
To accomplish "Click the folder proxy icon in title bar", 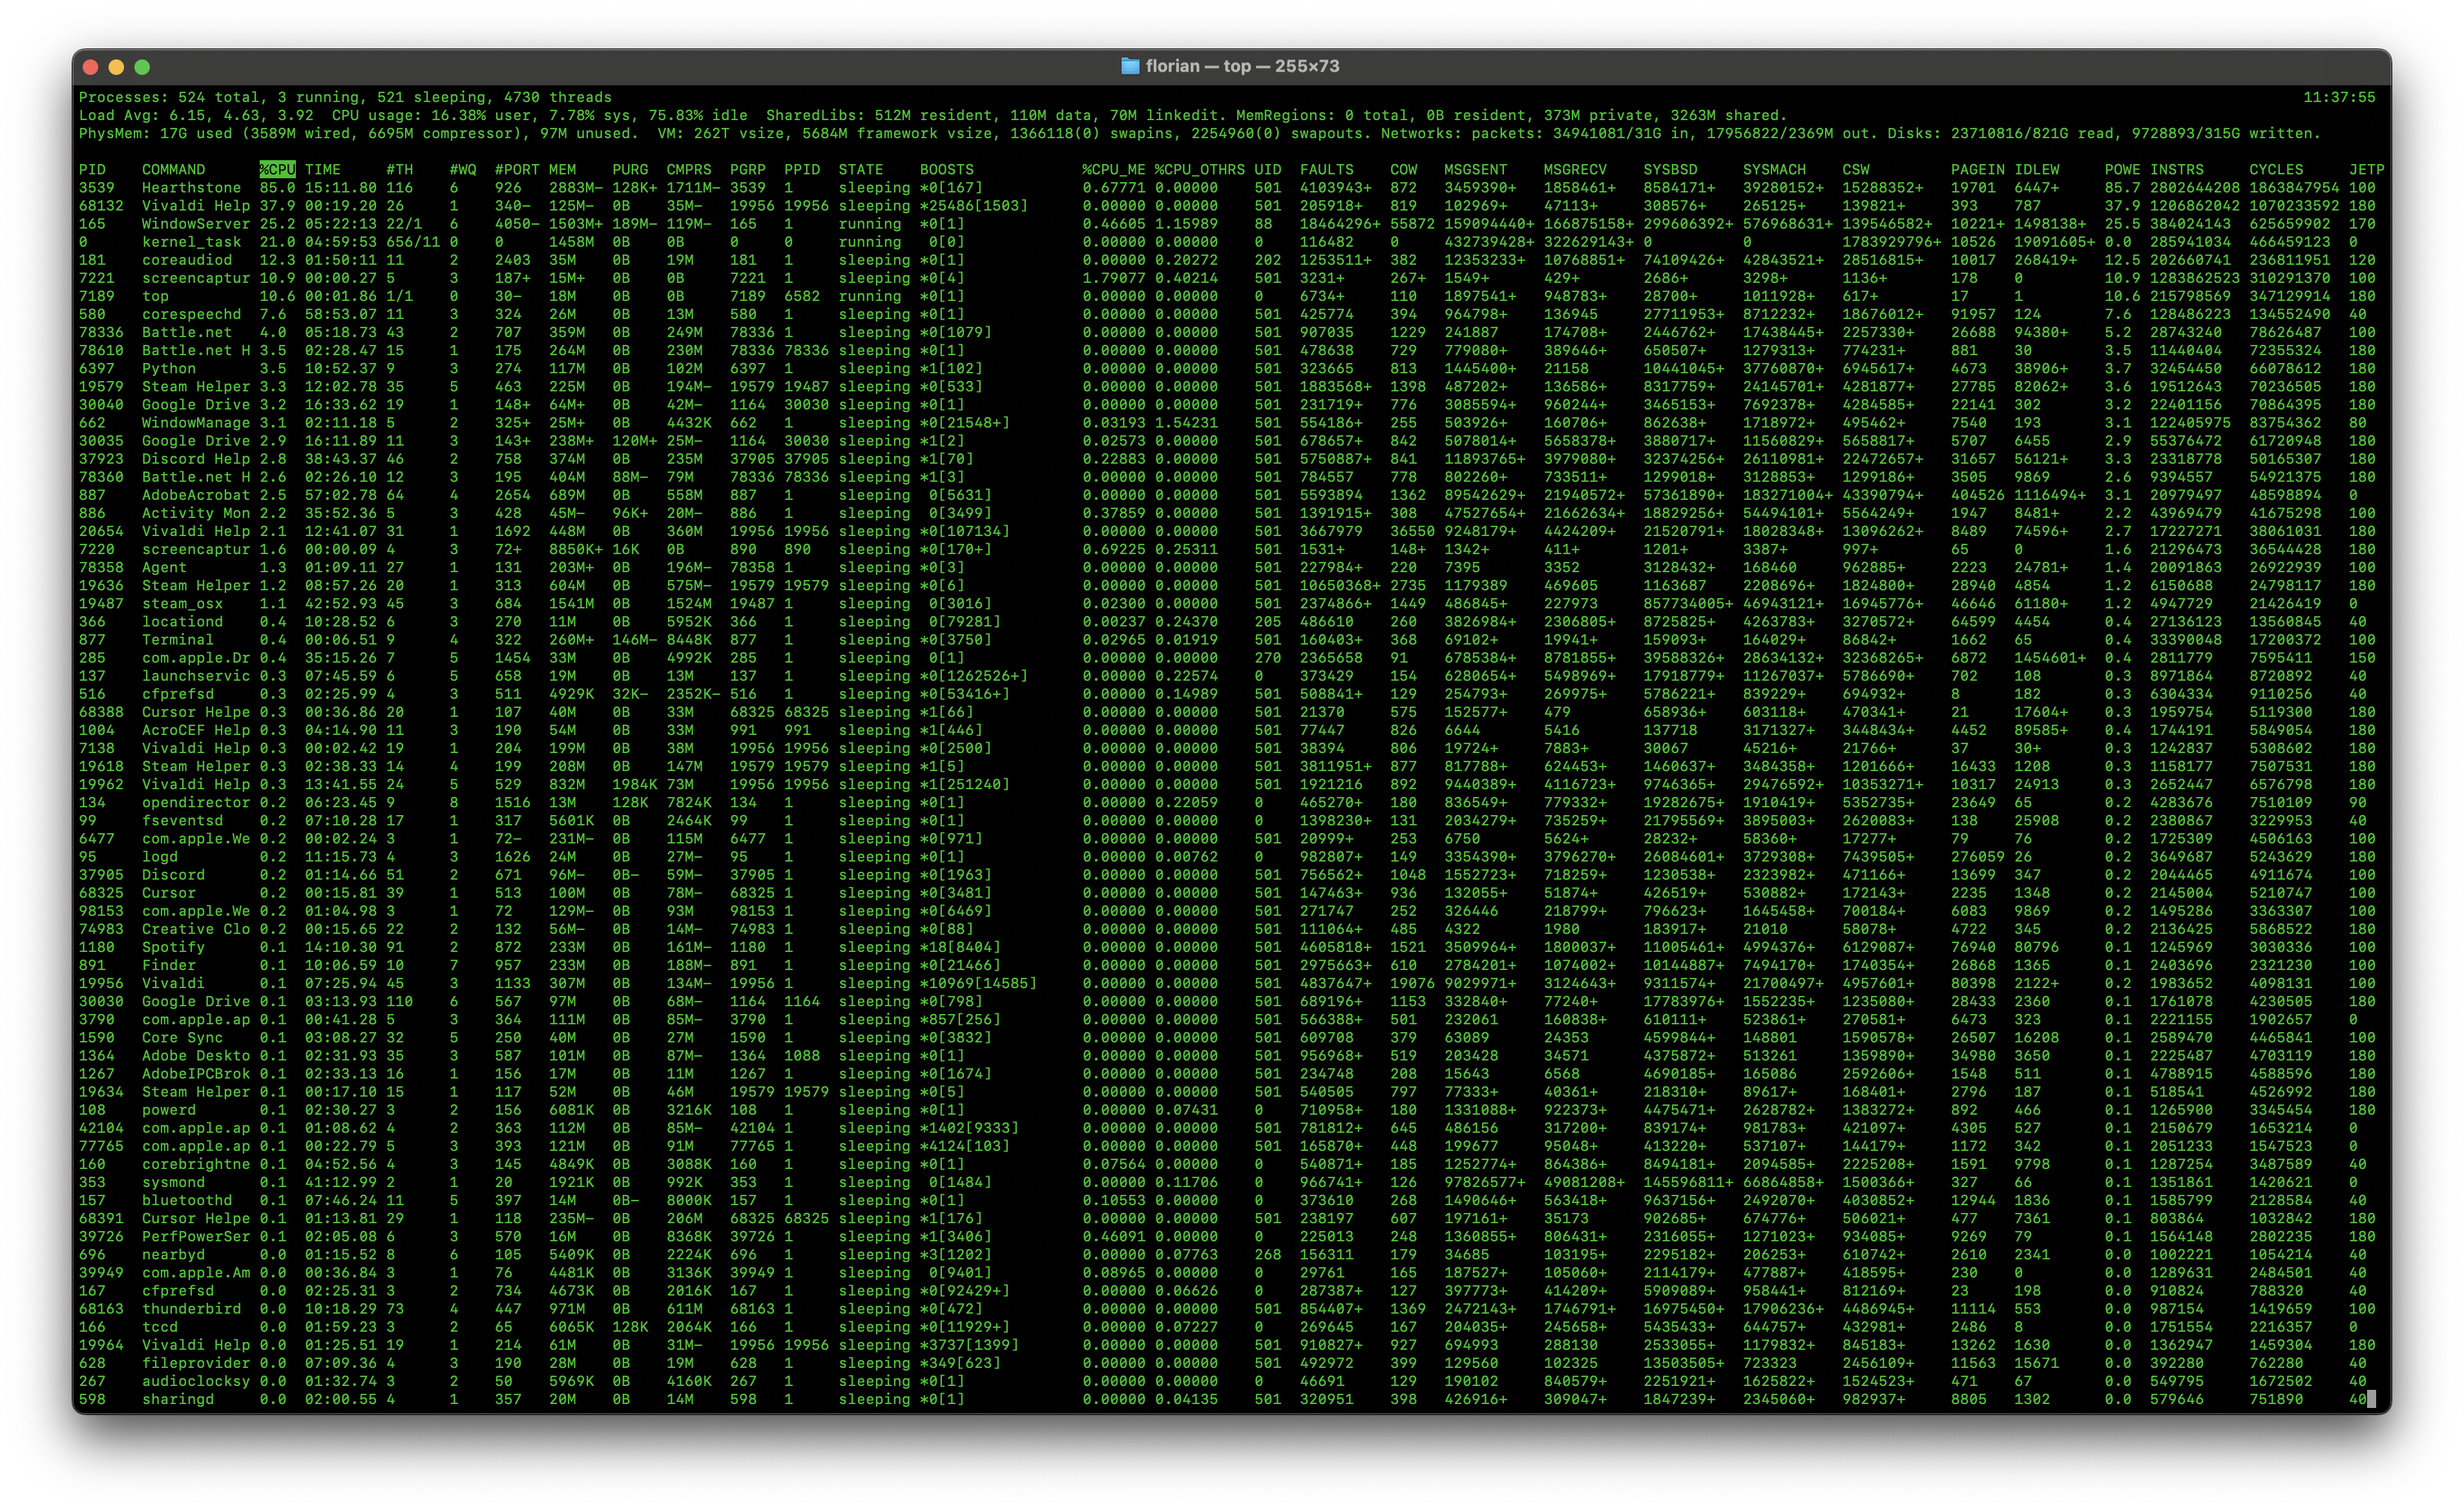I will point(1130,66).
